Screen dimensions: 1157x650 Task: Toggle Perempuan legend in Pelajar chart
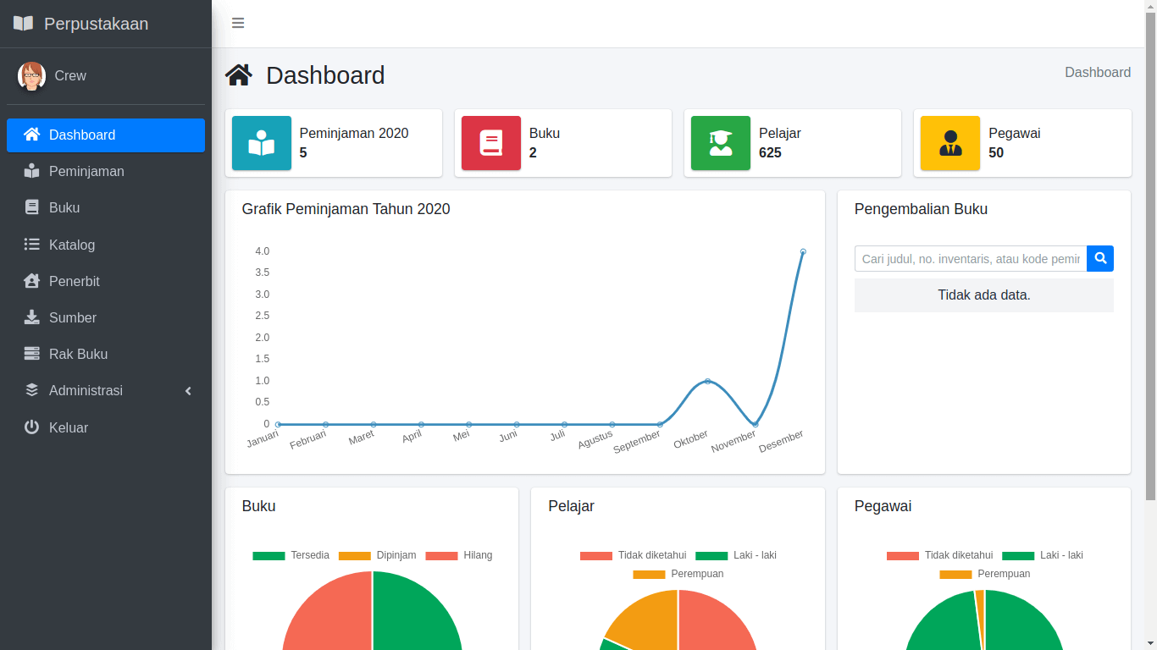point(678,574)
